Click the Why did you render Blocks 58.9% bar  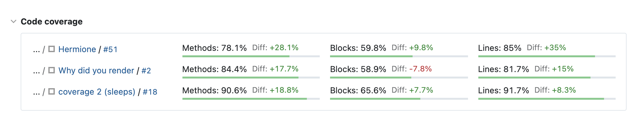[399, 78]
